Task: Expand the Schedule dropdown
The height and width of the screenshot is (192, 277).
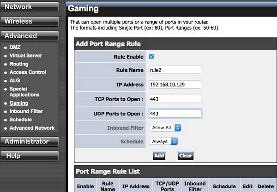Action: 163,141
